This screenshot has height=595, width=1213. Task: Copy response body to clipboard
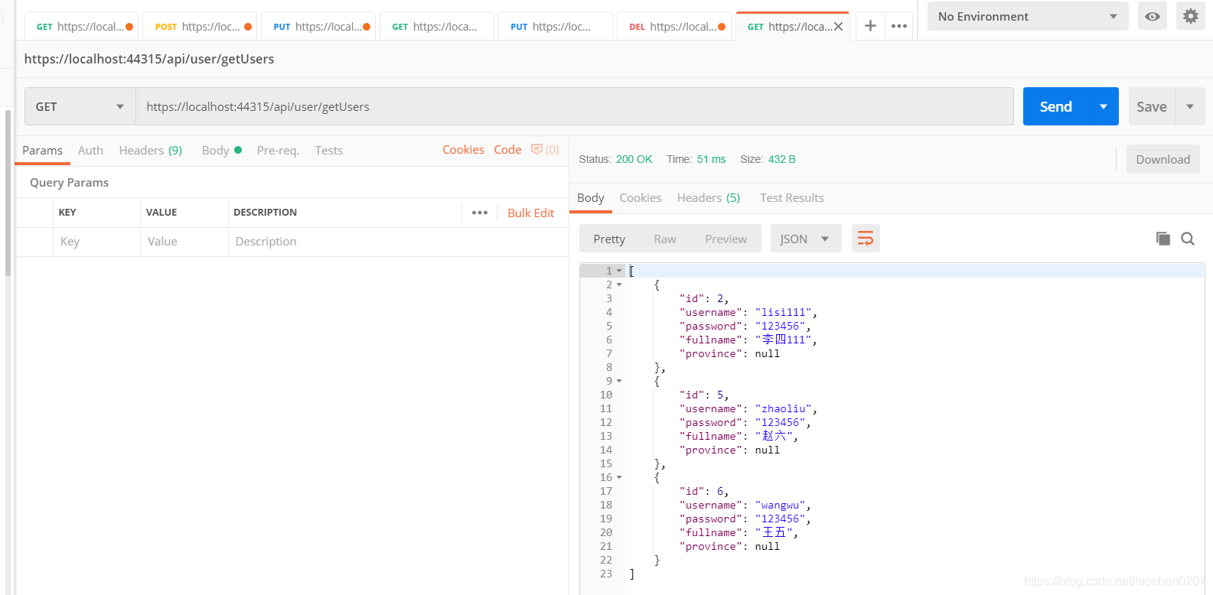click(x=1162, y=239)
